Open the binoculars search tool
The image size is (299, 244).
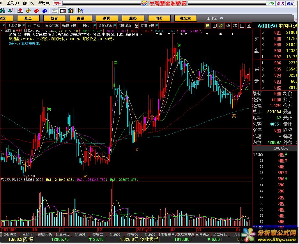pos(3,11)
